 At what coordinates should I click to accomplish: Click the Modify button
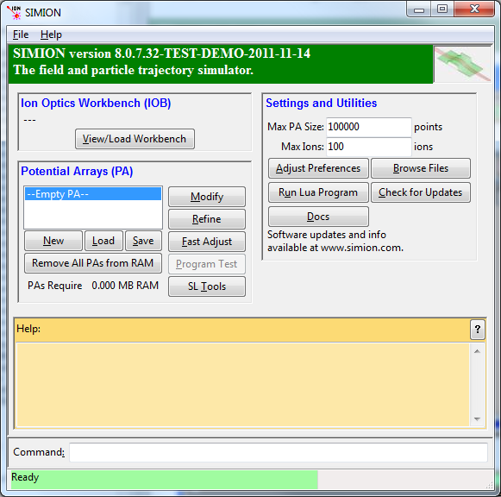coord(207,197)
